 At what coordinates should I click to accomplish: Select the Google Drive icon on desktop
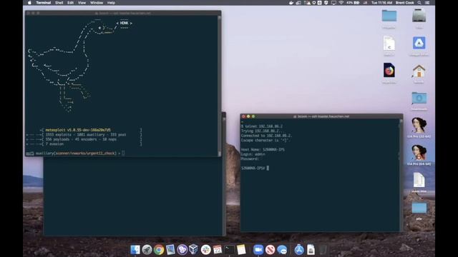[419, 43]
